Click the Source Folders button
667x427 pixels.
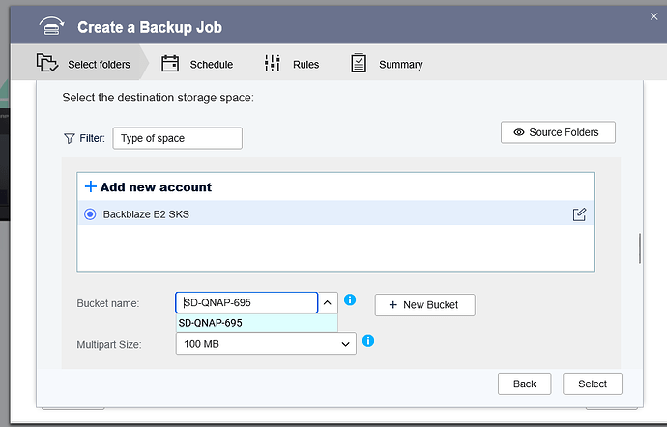coord(558,132)
